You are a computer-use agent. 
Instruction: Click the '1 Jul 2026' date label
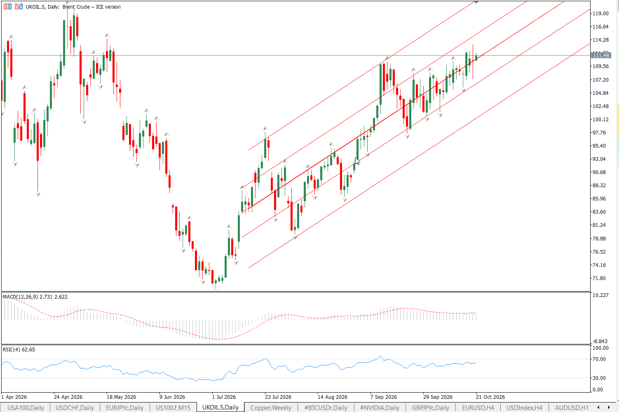(224, 397)
